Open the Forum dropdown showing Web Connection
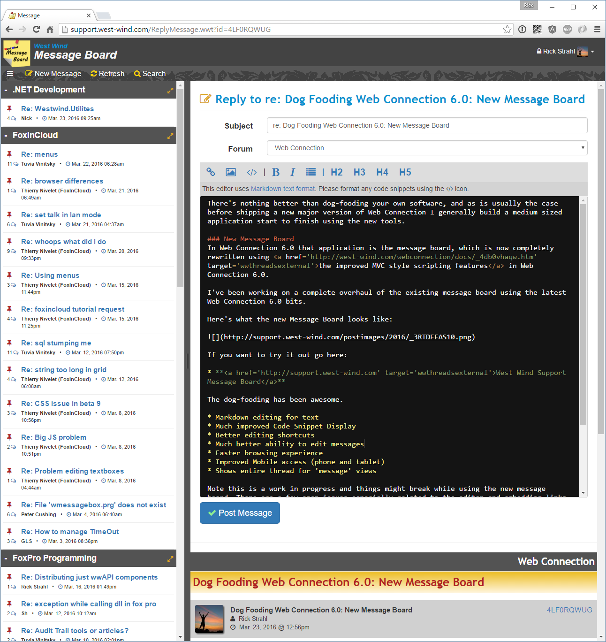The height and width of the screenshot is (642, 606). (427, 148)
